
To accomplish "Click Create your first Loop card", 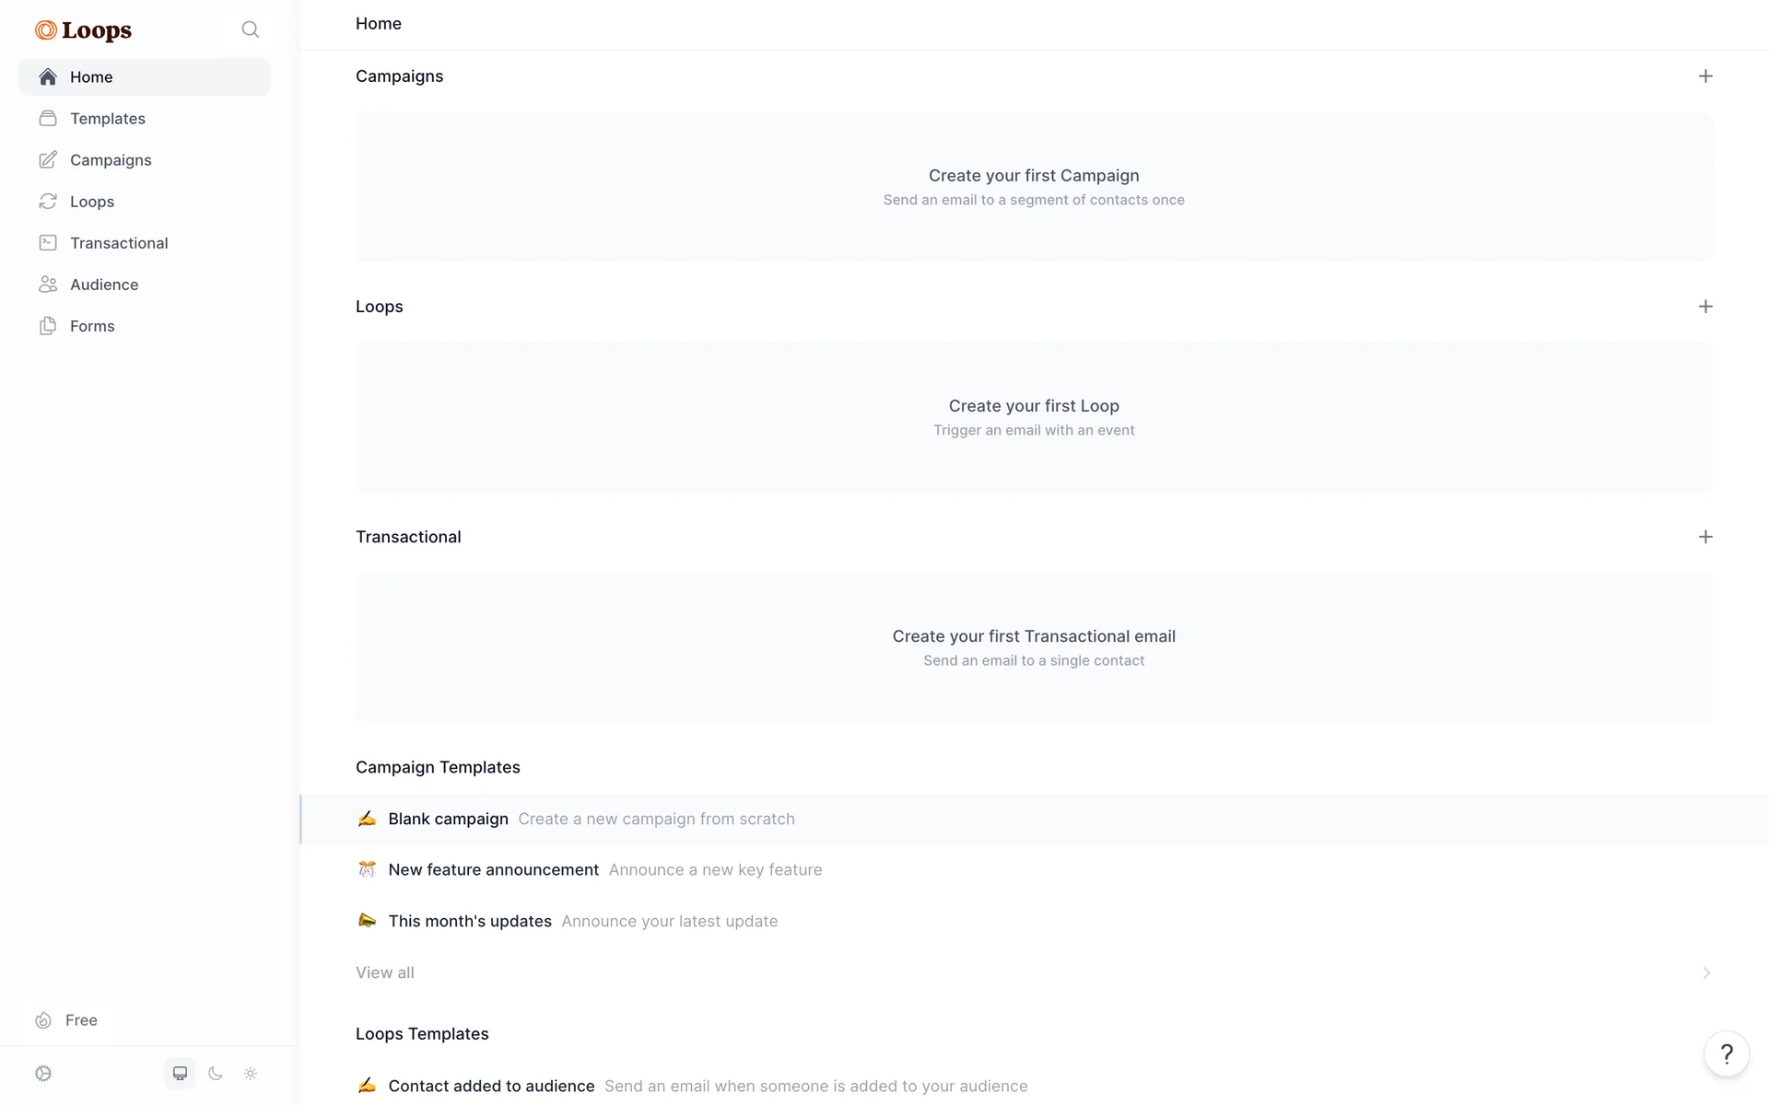I will coord(1033,417).
